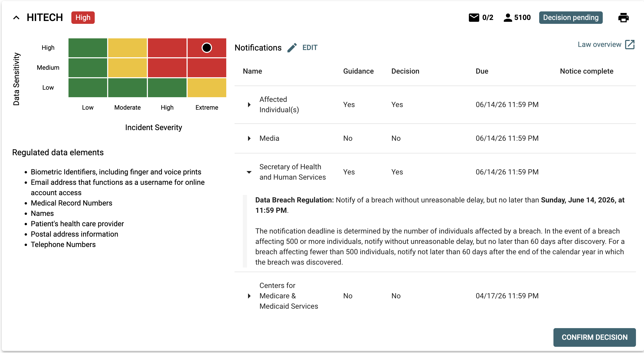This screenshot has height=353, width=644.
Task: Collapse the HITECH panel chevron
Action: tap(16, 18)
